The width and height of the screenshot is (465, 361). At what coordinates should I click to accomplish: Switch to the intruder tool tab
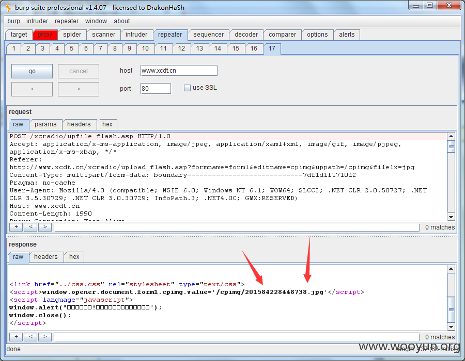pos(136,35)
